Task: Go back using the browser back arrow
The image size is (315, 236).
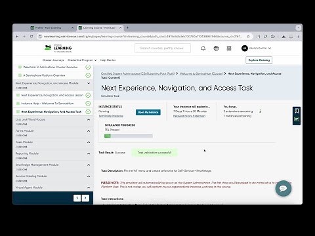Action: pyautogui.click(x=17, y=37)
